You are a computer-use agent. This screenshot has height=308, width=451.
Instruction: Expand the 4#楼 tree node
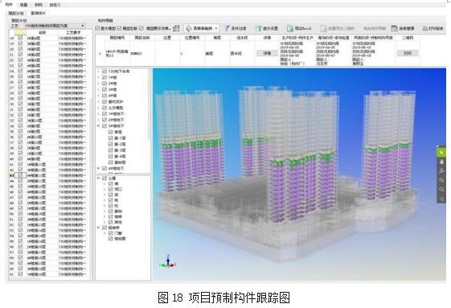pos(99,96)
